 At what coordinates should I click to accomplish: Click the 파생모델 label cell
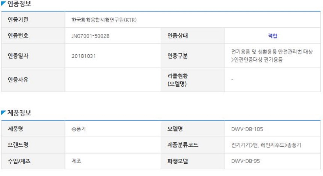pos(193,161)
